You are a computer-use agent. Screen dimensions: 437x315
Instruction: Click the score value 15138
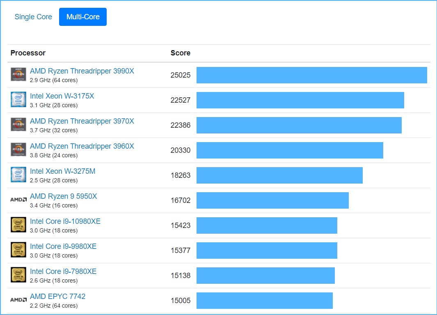pos(180,276)
